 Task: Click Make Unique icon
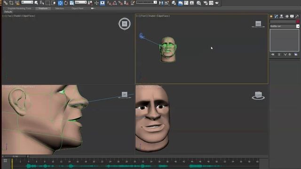point(285,54)
